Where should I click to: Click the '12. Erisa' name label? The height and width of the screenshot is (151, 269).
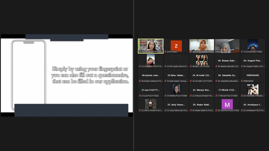[253, 52]
